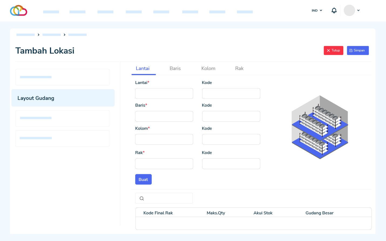386x241 pixels.
Task: Click the Kolom input box
Action: click(x=164, y=139)
